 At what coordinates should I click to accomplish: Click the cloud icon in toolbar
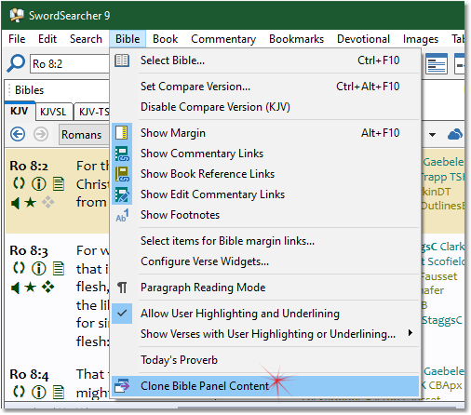[x=455, y=134]
